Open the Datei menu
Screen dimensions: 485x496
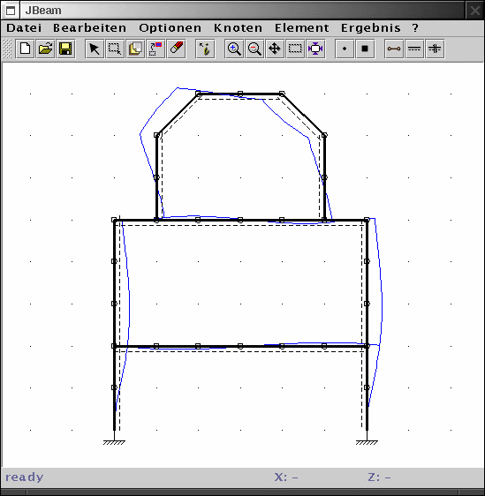tap(24, 28)
